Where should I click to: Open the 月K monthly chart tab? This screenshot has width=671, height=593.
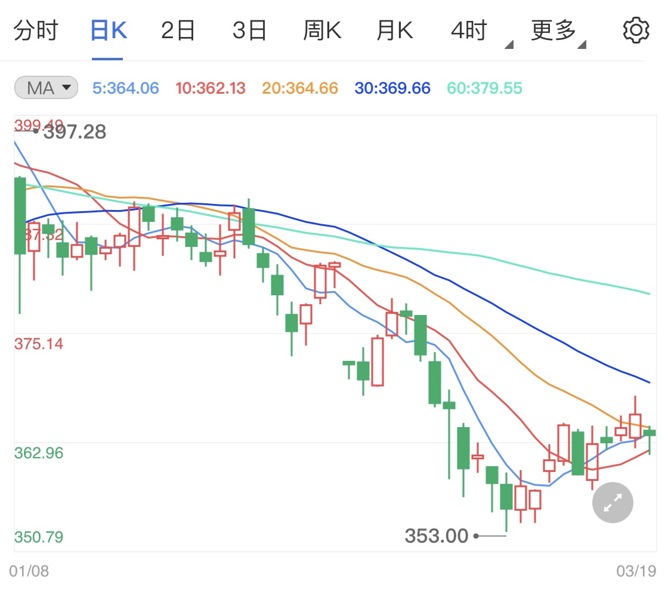(395, 31)
